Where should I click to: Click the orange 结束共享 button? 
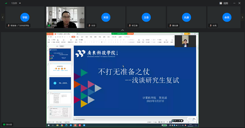coord(130,34)
